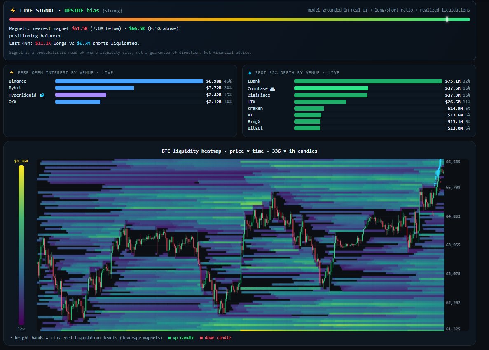Click the '$1.36B' color scale maximum label
This screenshot has width=489, height=350.
coord(21,161)
